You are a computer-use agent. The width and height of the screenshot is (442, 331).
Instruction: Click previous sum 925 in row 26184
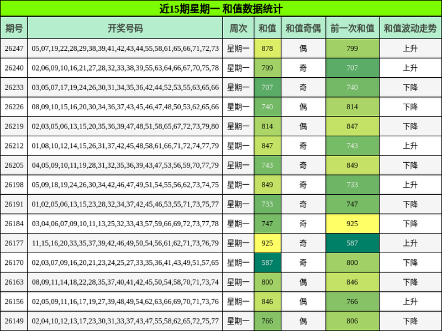(352, 223)
